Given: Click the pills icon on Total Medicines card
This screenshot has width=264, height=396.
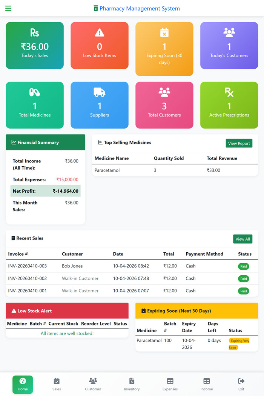Looking at the screenshot, I should point(35,92).
